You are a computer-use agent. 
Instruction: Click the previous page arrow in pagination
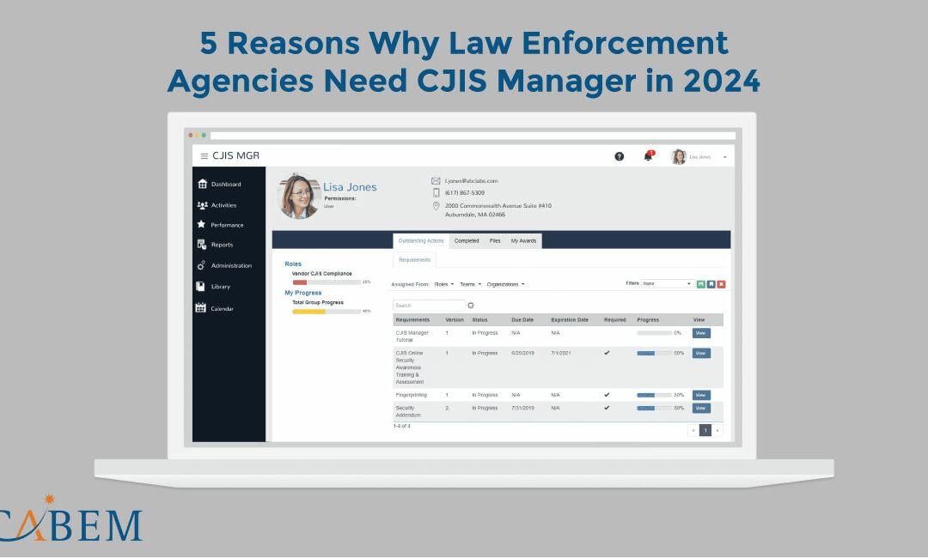click(x=693, y=430)
